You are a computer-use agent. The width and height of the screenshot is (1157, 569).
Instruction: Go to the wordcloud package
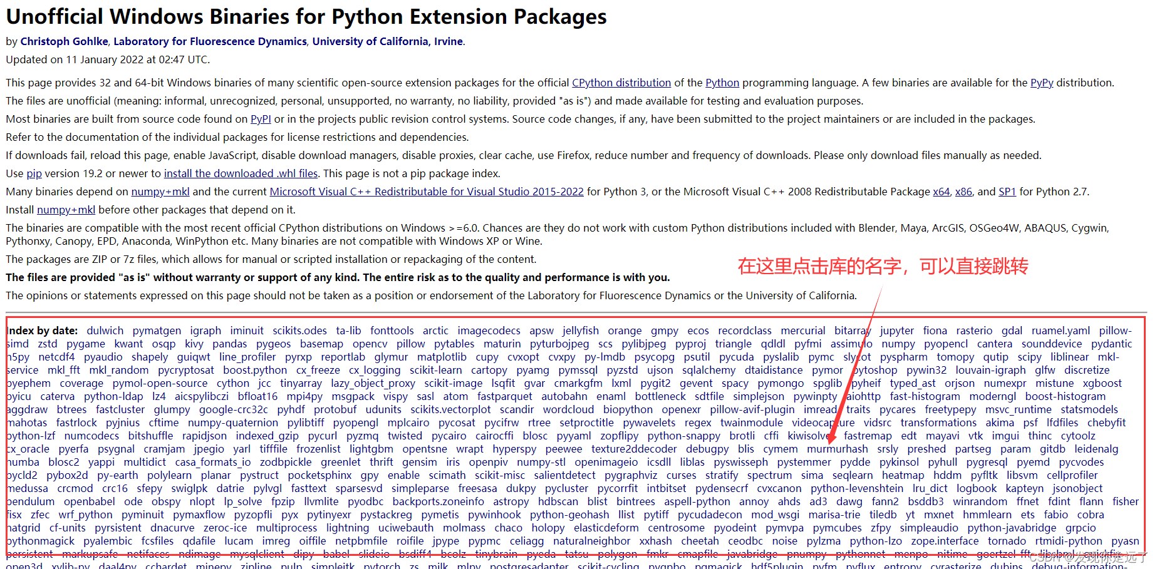568,409
